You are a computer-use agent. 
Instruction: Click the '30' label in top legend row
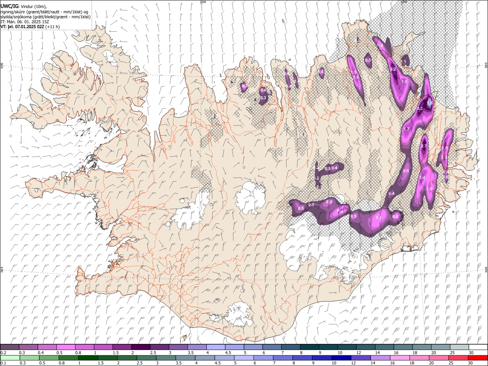[x=471, y=353]
